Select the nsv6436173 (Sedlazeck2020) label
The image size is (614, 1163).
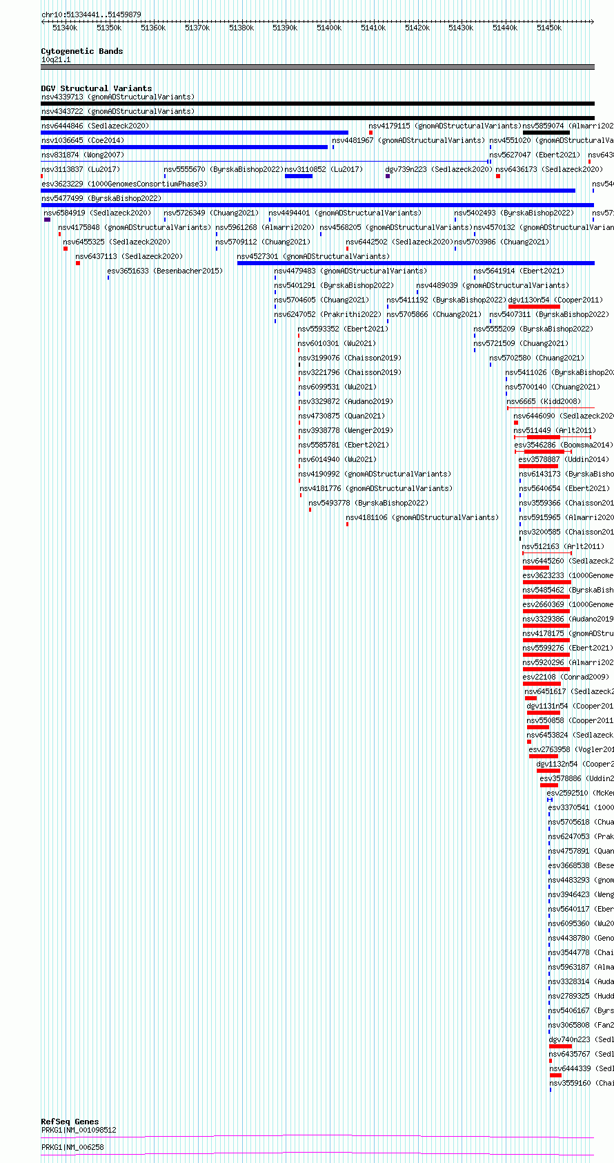[x=549, y=169]
